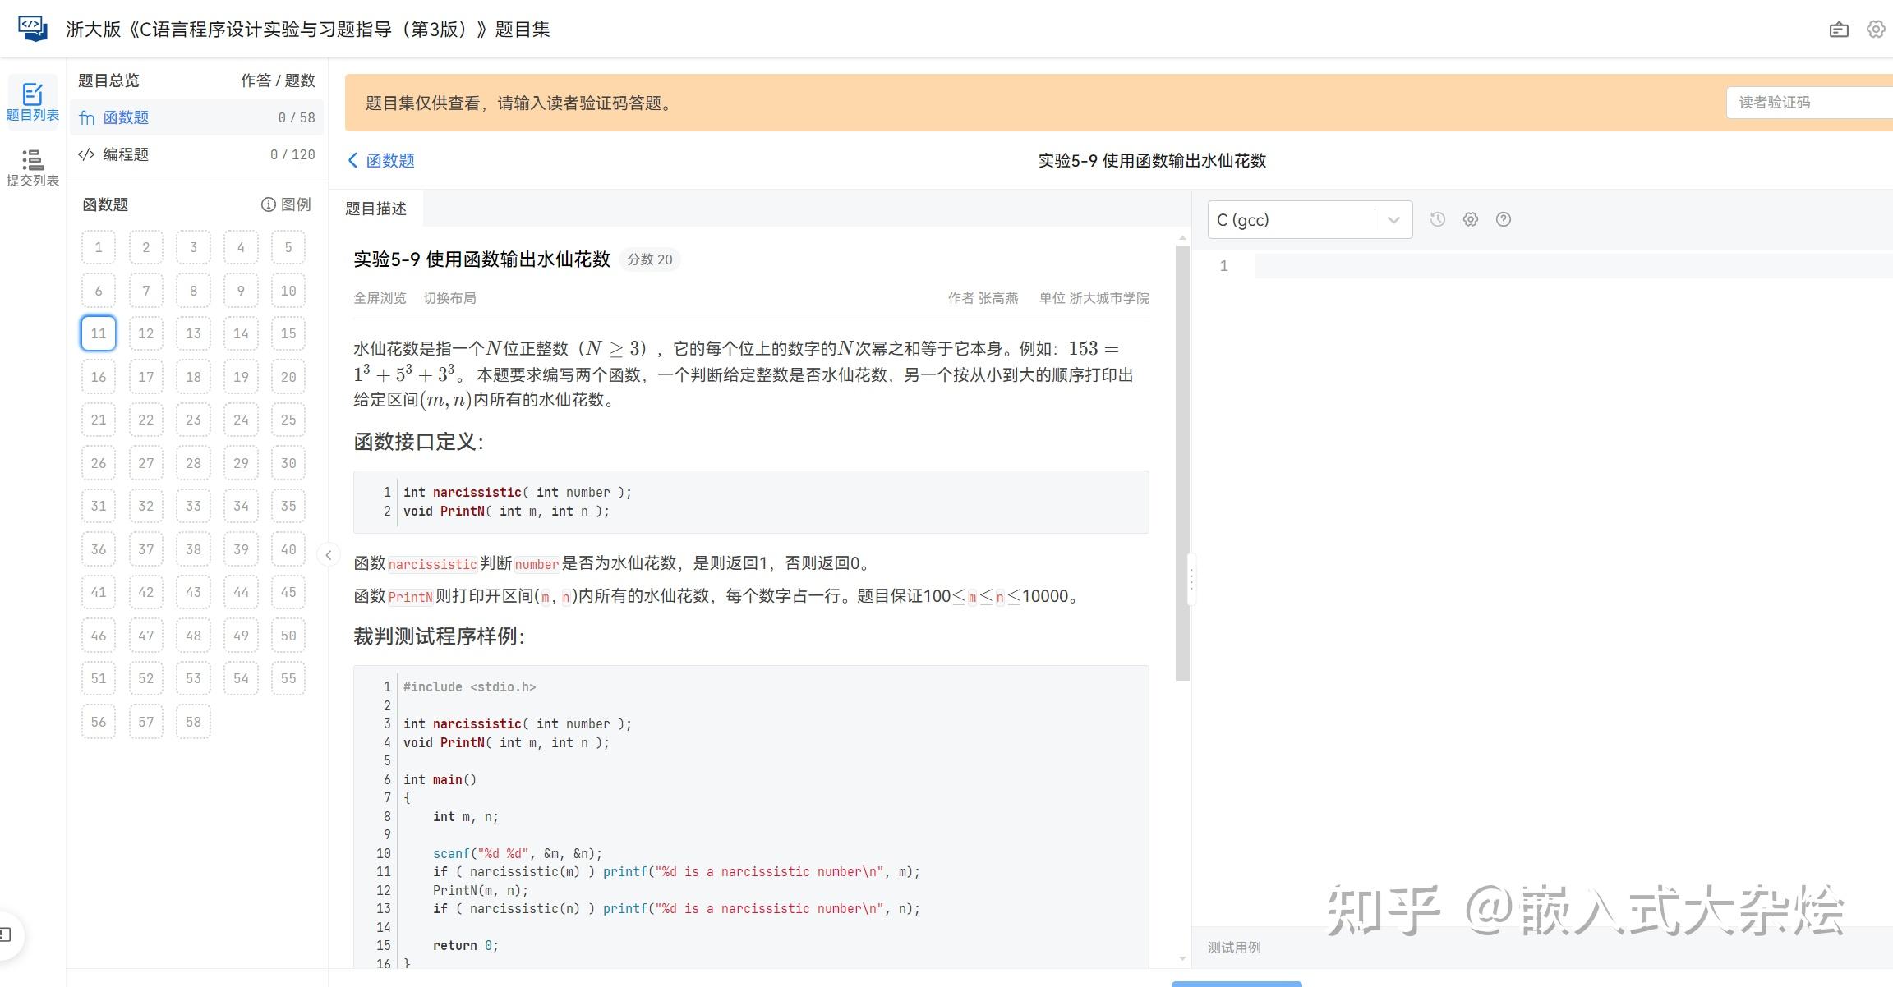Screen dimensions: 1893x987
Task: Open the top-right settings gear icon
Action: [x=1875, y=28]
